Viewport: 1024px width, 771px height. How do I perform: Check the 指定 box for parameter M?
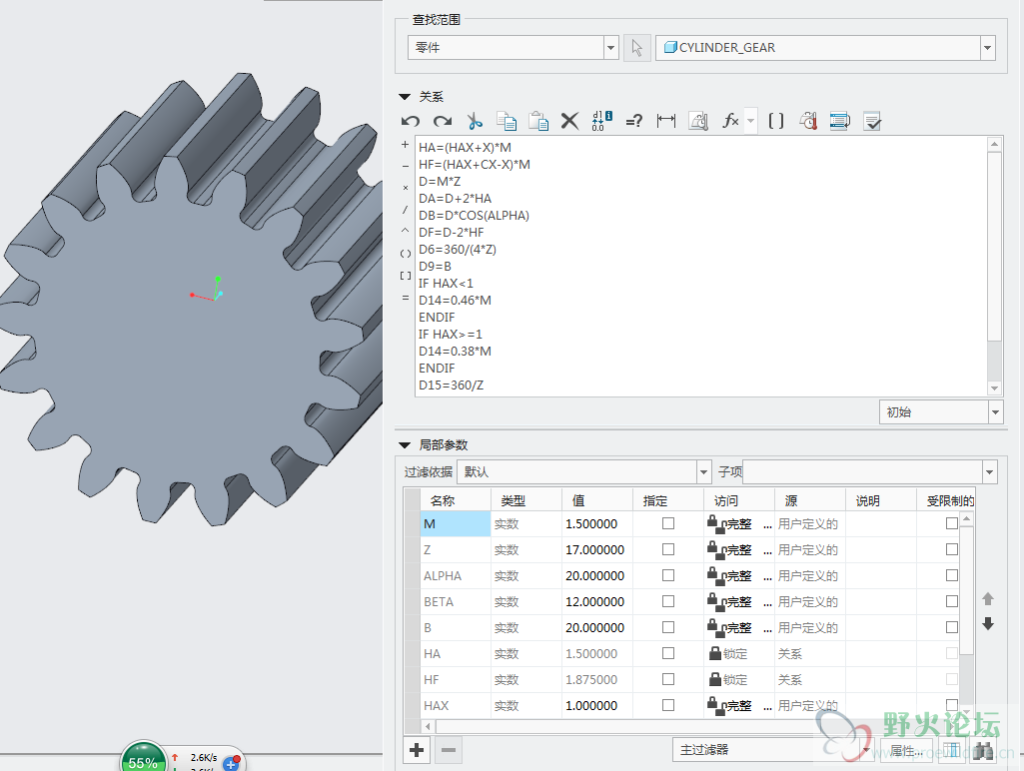pyautogui.click(x=668, y=523)
